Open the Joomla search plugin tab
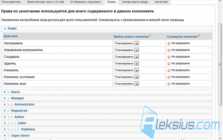 (135, 2)
